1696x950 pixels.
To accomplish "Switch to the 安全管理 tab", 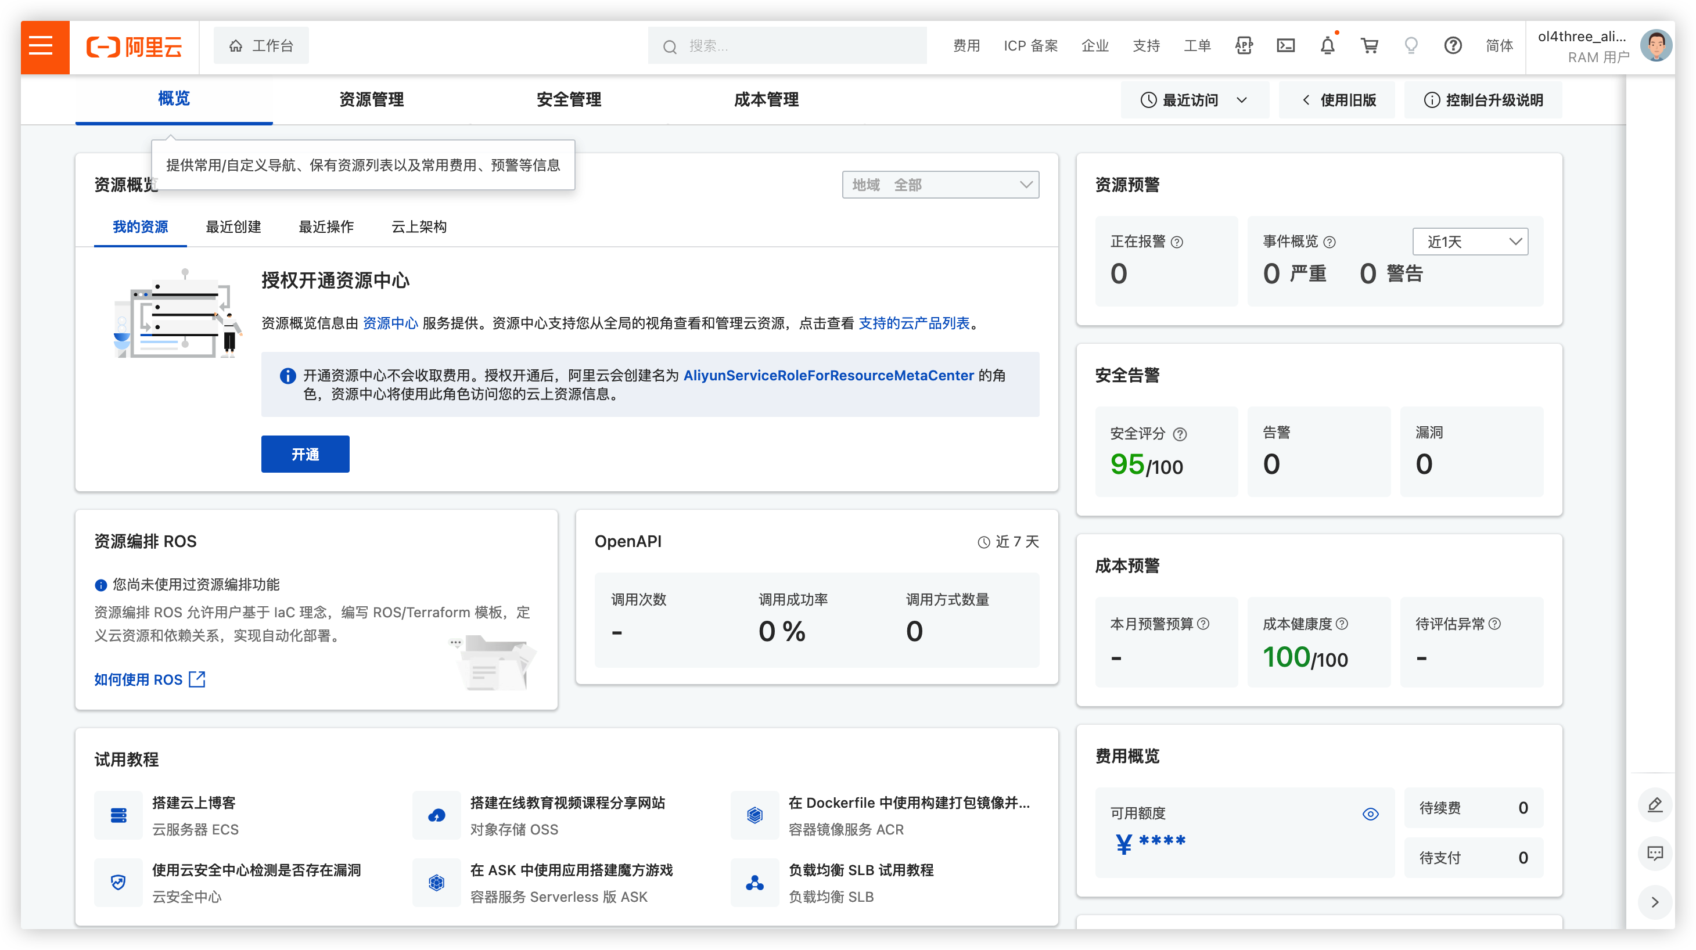I will coord(569,99).
